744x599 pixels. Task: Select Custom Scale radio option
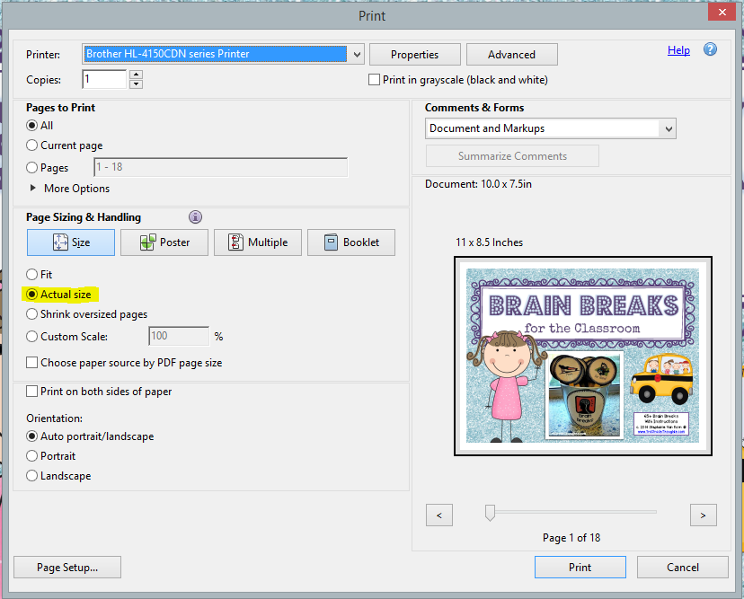(31, 336)
